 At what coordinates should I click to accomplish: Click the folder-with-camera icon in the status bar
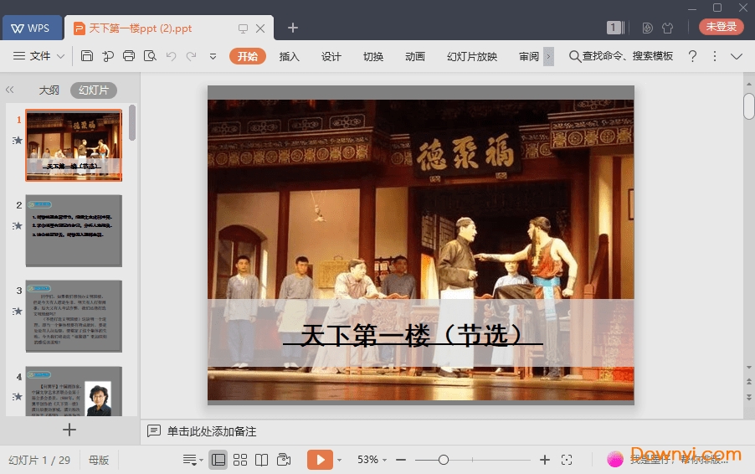[x=284, y=460]
